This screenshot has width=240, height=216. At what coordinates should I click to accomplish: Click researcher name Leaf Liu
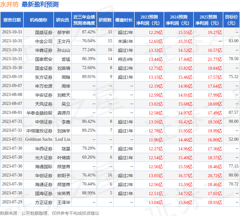(63, 139)
